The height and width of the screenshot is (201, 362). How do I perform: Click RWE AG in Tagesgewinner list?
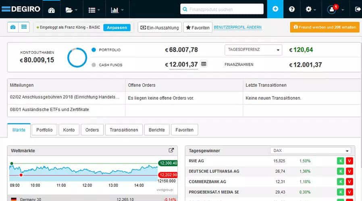tap(196, 161)
